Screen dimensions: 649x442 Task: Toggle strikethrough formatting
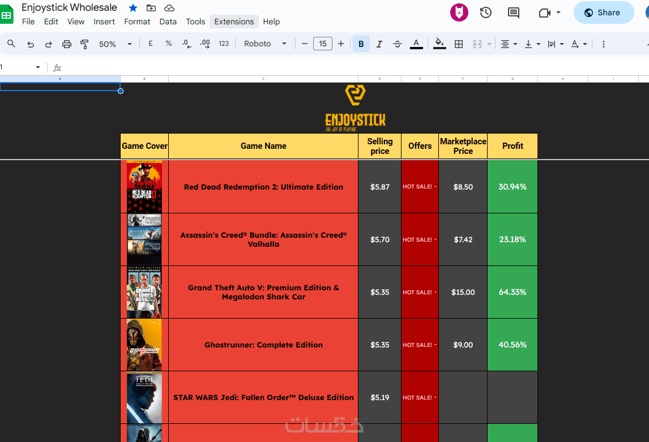pyautogui.click(x=398, y=44)
